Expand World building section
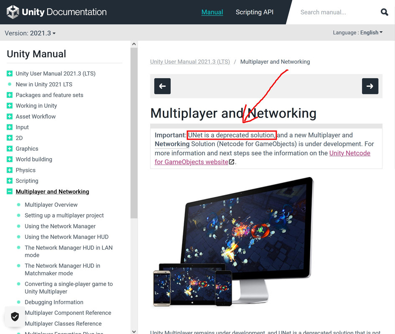 (x=10, y=159)
